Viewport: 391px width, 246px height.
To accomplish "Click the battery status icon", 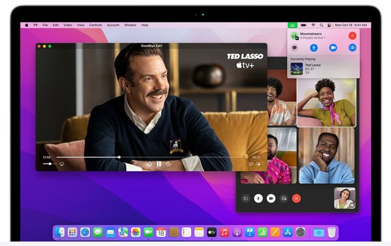I will click(304, 25).
